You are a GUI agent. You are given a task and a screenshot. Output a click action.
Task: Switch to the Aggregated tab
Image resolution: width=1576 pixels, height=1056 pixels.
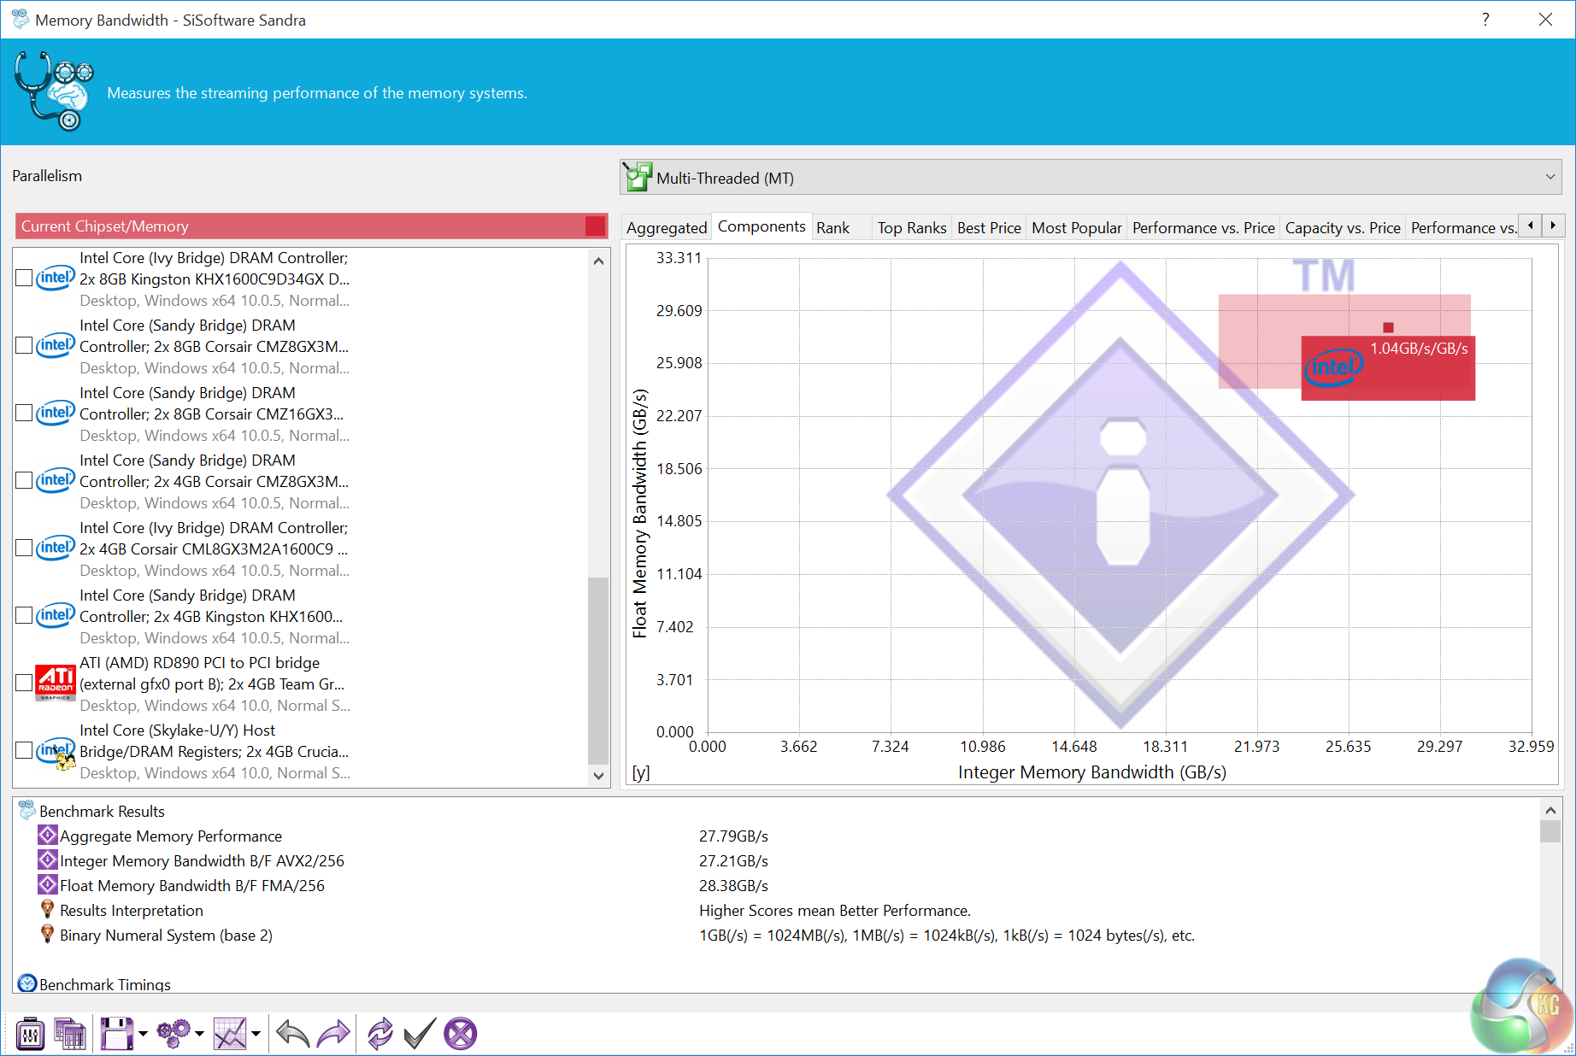tap(666, 227)
